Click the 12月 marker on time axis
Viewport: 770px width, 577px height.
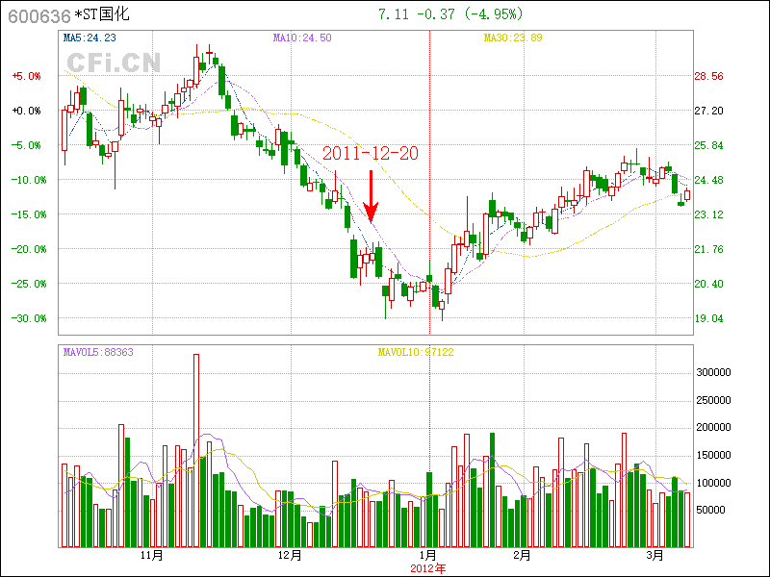pyautogui.click(x=290, y=556)
